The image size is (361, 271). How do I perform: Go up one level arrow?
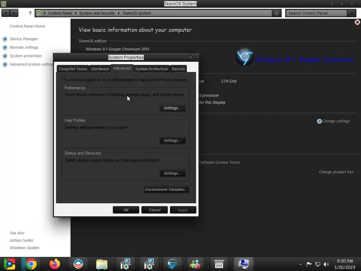click(30, 13)
